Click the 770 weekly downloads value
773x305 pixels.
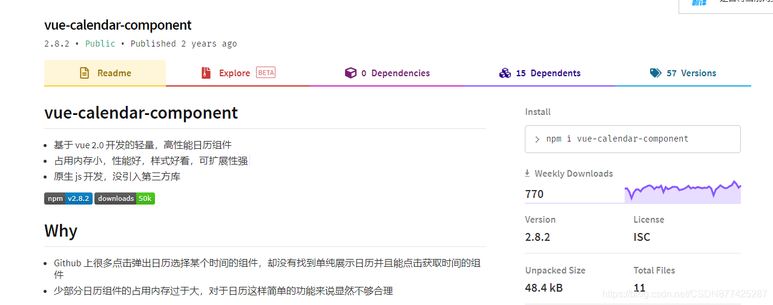pos(535,194)
